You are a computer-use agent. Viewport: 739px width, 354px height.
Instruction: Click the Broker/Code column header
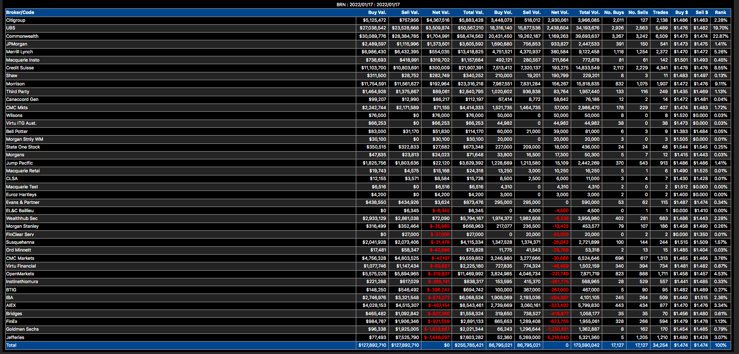pyautogui.click(x=20, y=12)
